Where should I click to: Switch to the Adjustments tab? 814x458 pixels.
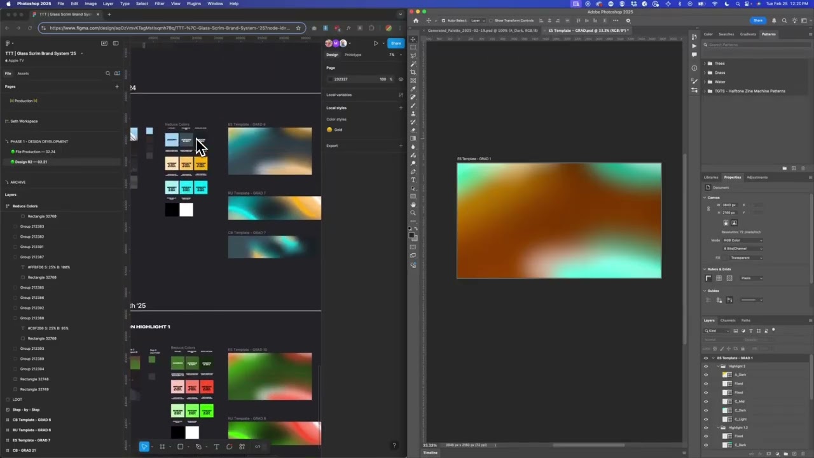[757, 177]
